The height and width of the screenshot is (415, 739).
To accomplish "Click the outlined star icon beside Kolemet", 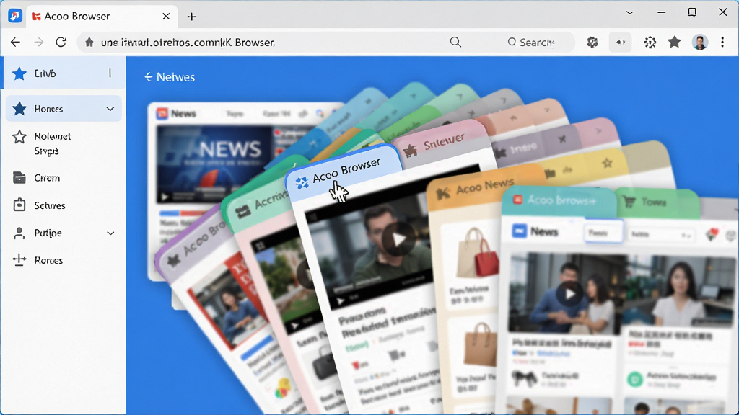I will pos(19,136).
